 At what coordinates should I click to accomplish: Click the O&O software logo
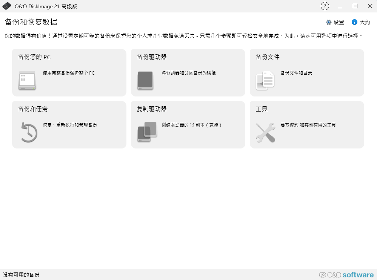346,275
